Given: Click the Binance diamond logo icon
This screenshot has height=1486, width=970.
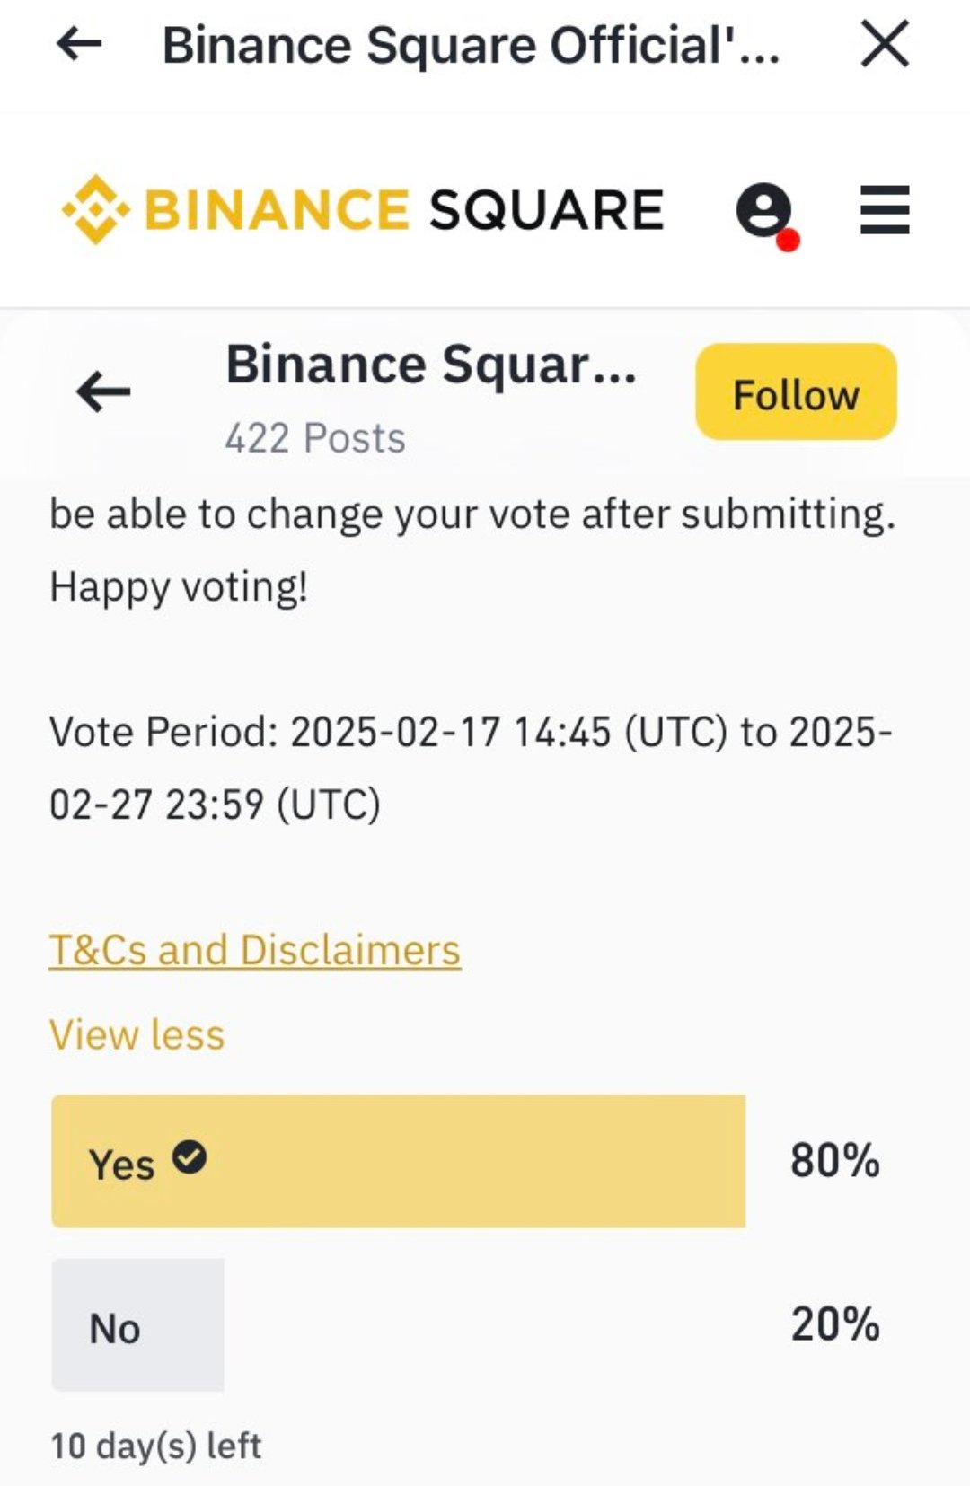Looking at the screenshot, I should pyautogui.click(x=96, y=209).
